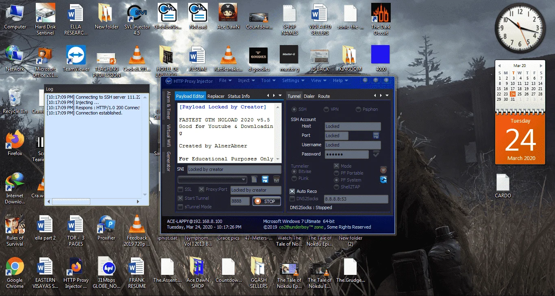Open the Alarm & Timer side tab
Viewport: 555px width, 296px height.
coord(168,105)
